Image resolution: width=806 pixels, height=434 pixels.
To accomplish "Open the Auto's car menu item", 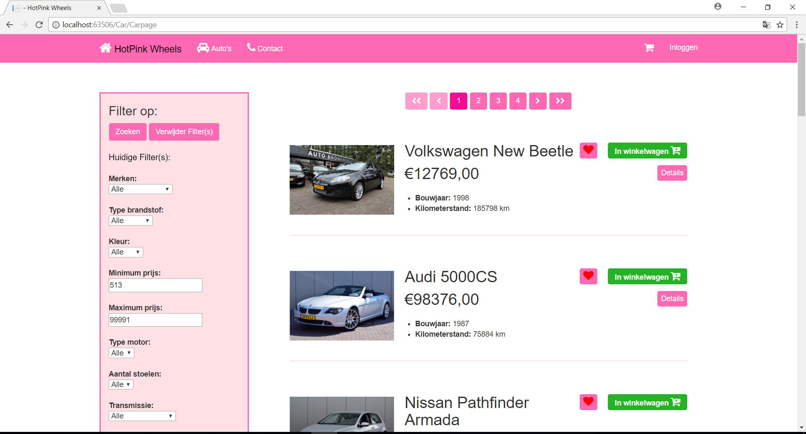I will pyautogui.click(x=214, y=48).
